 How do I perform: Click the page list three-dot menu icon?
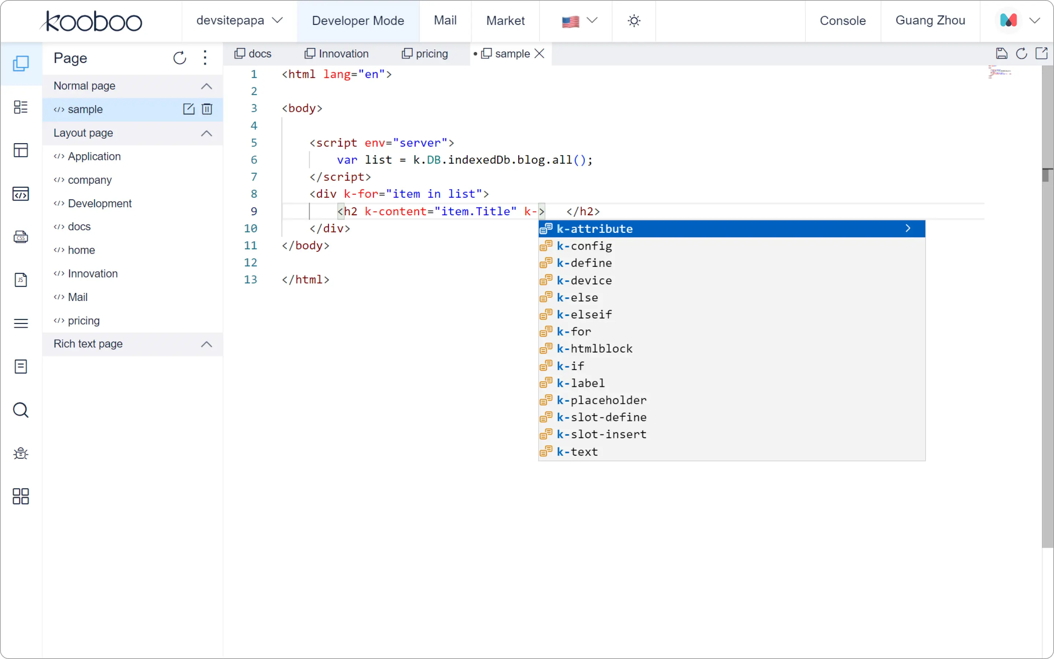pos(205,59)
